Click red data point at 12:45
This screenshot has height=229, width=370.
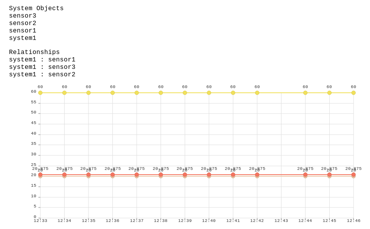click(329, 175)
